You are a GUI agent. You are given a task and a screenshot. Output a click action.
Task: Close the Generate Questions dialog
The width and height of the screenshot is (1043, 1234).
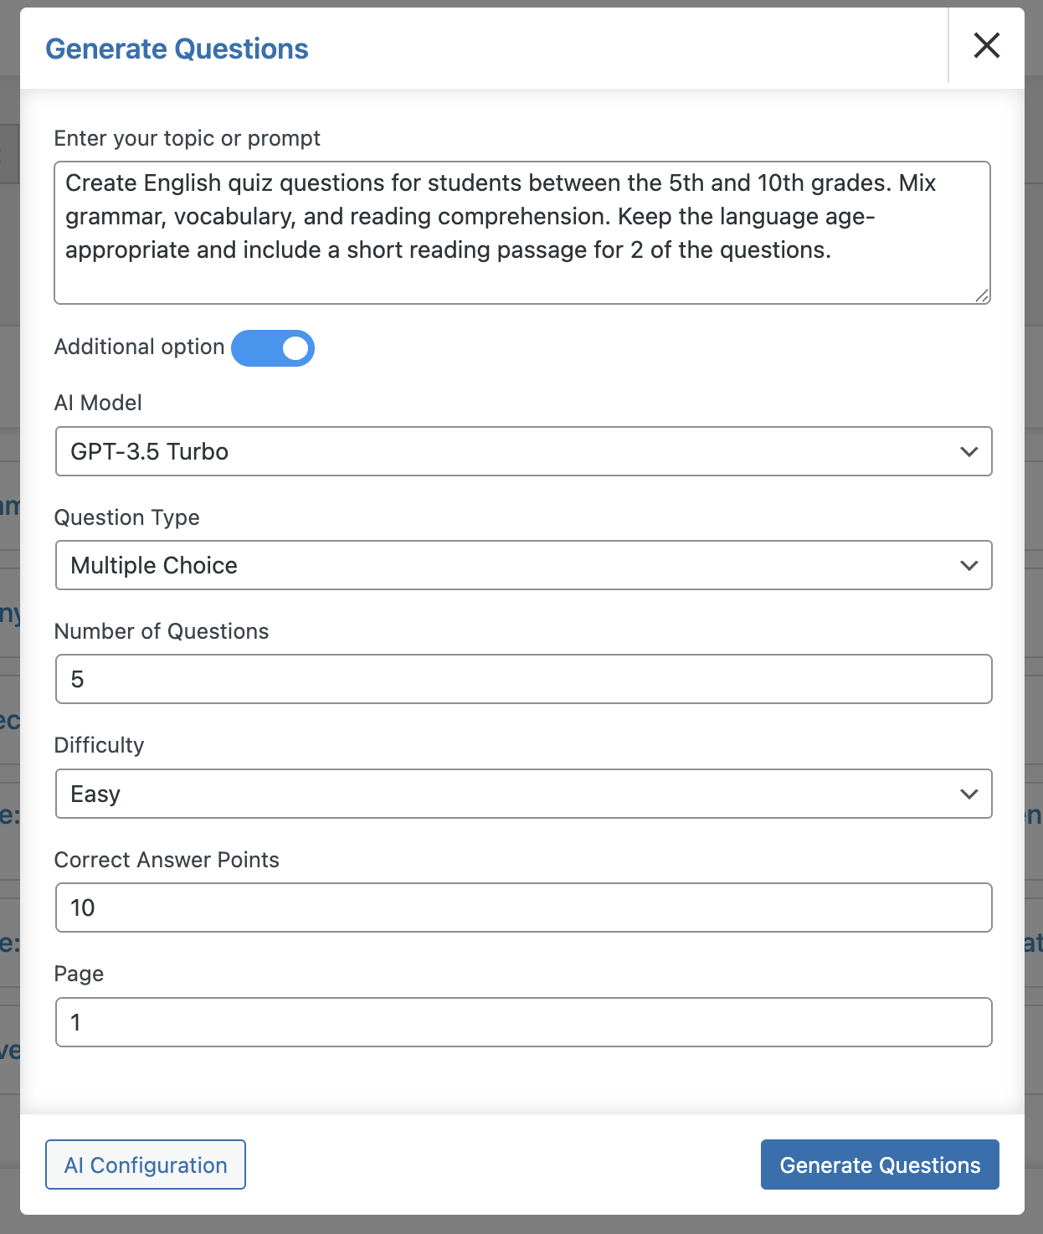tap(987, 46)
